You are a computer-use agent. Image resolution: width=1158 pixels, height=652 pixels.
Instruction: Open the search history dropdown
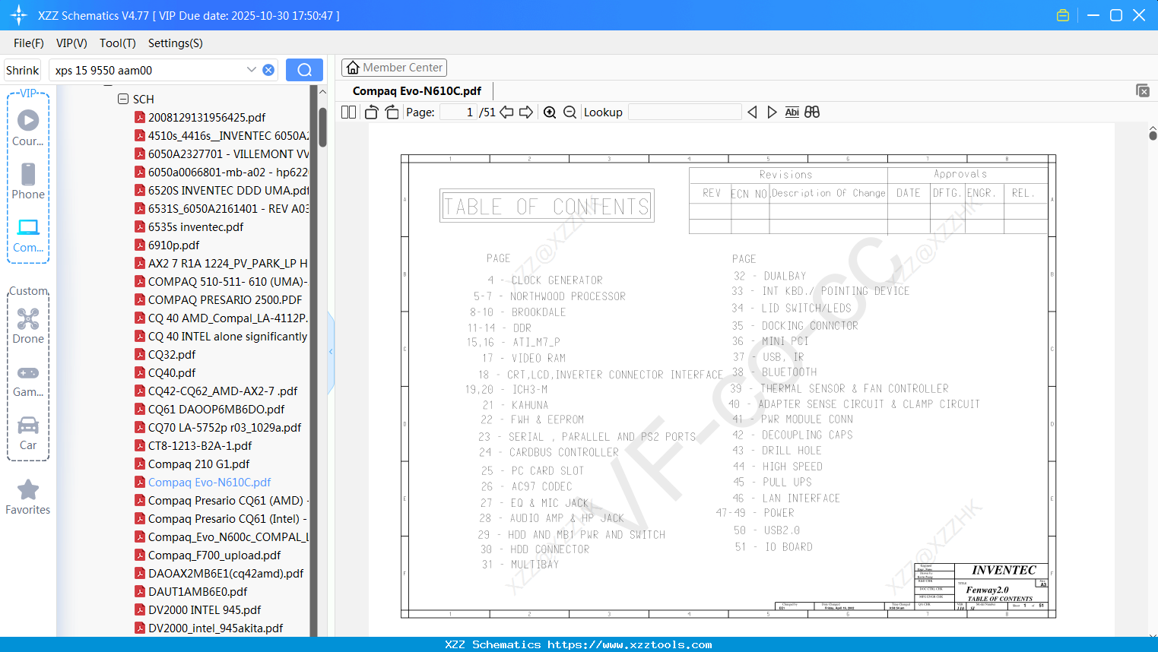(x=252, y=70)
